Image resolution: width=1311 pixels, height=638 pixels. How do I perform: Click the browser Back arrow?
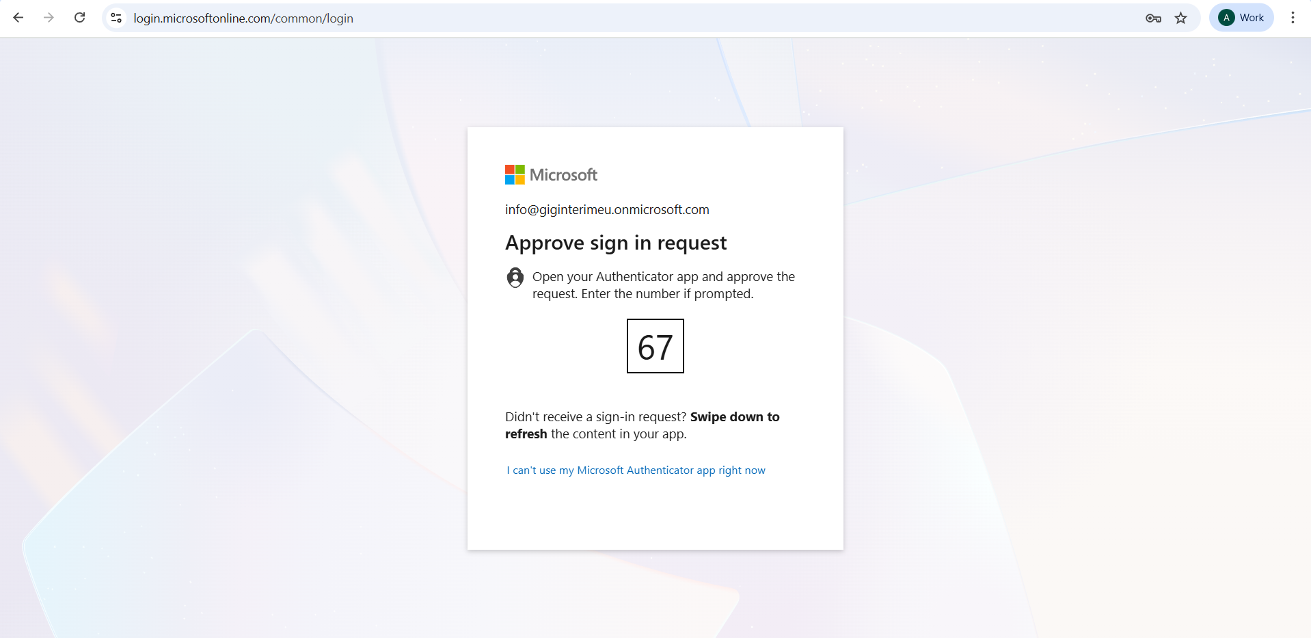coord(18,18)
